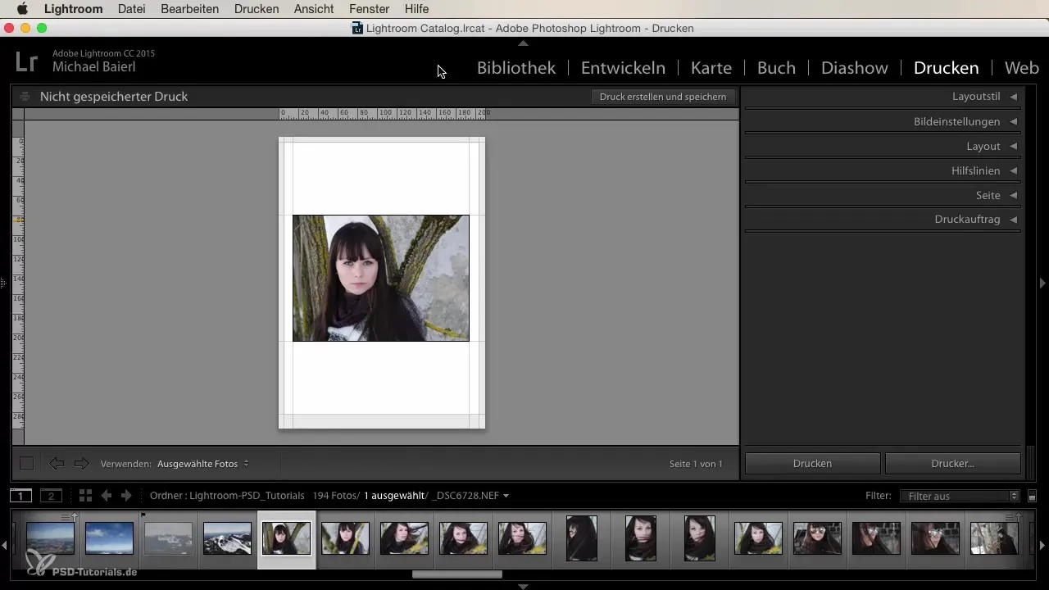Move the filmstrip horizontal scrollbar

[456, 574]
